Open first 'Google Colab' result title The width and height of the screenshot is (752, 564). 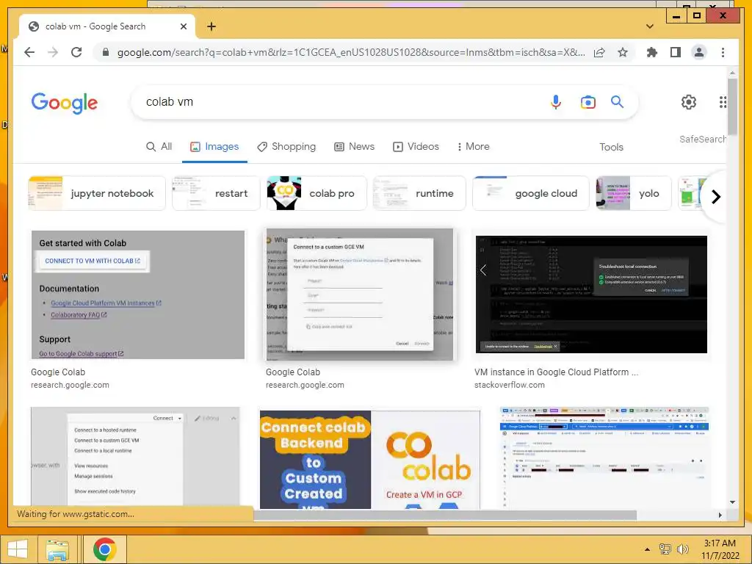click(x=58, y=372)
